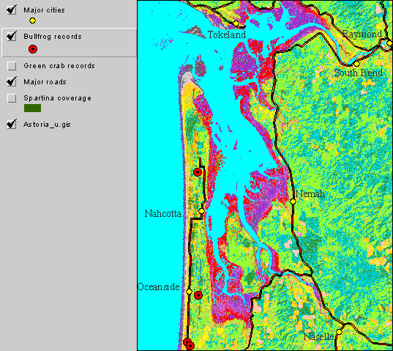The width and height of the screenshot is (393, 351).
Task: Select the Major roads layer name
Action: (45, 82)
